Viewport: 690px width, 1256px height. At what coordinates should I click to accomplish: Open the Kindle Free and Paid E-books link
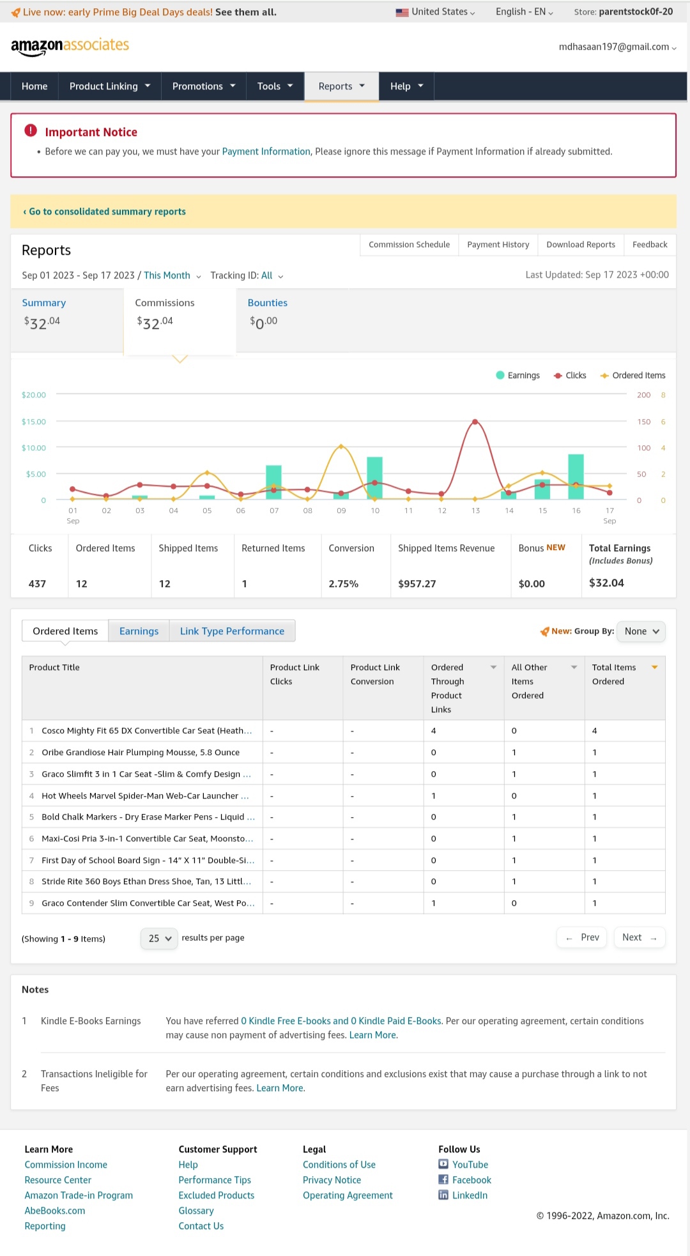click(341, 1021)
